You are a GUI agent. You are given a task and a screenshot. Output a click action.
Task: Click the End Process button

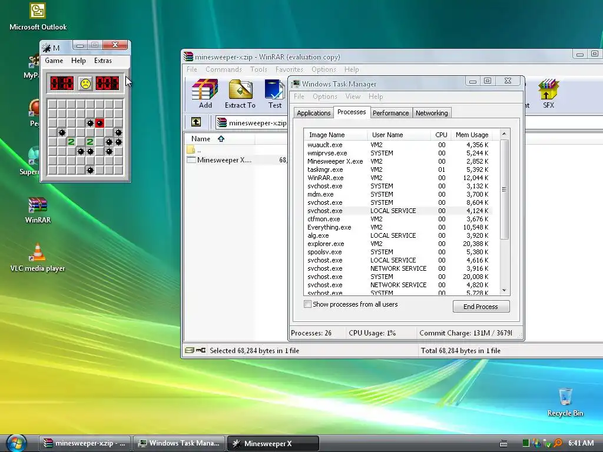481,306
